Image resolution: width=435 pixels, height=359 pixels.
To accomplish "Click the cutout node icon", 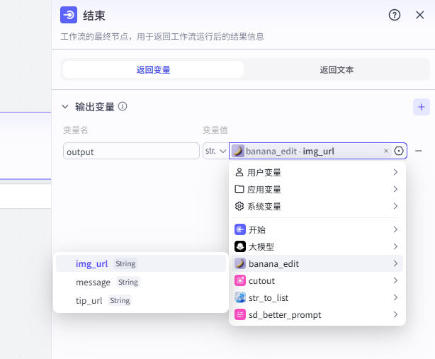I will [x=239, y=281].
